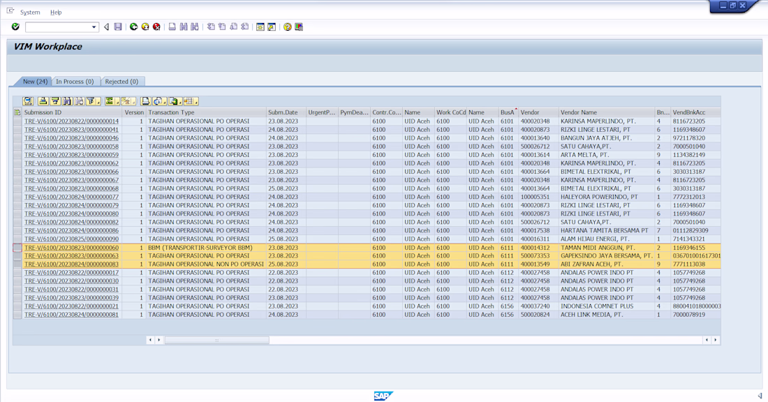This screenshot has height=402, width=768.
Task: Open submission TRE-V/6100/20230822/0000000014 link
Action: (71, 121)
